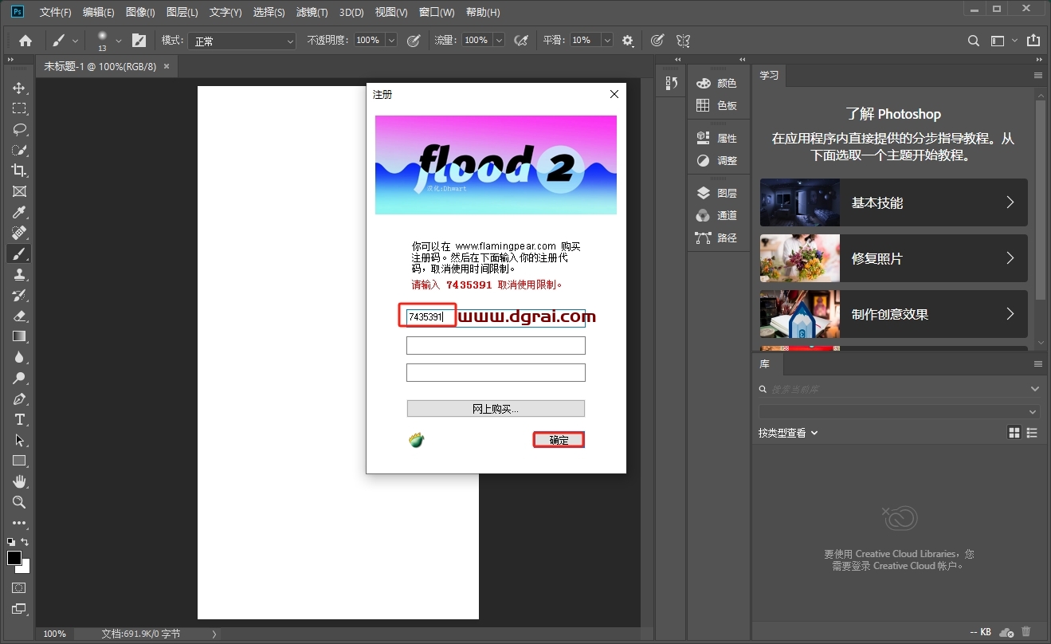Click the 确定 button in dialog
The height and width of the screenshot is (644, 1051).
tap(559, 440)
